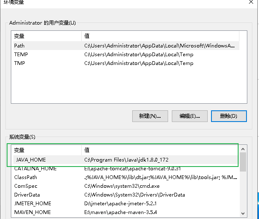The image size is (259, 219).
Task: Click the Path value with the WindowsA... path
Action: coord(159,46)
